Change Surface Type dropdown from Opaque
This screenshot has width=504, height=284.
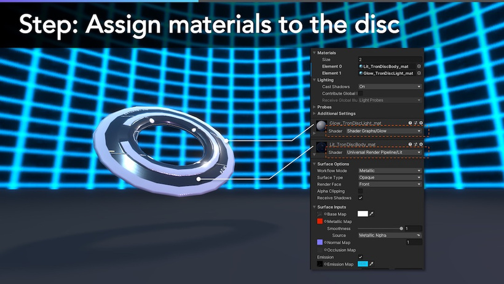(390, 177)
